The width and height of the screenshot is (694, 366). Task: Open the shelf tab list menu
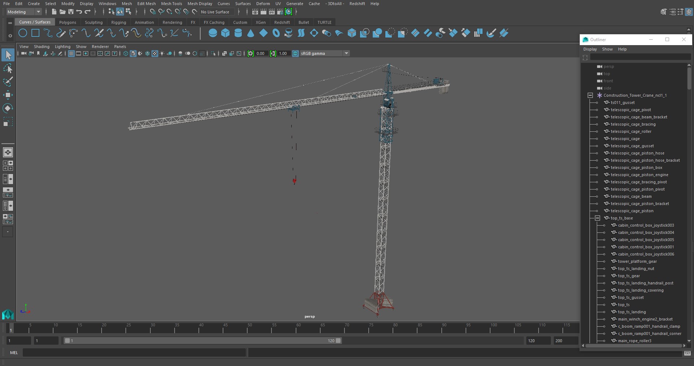[10, 23]
